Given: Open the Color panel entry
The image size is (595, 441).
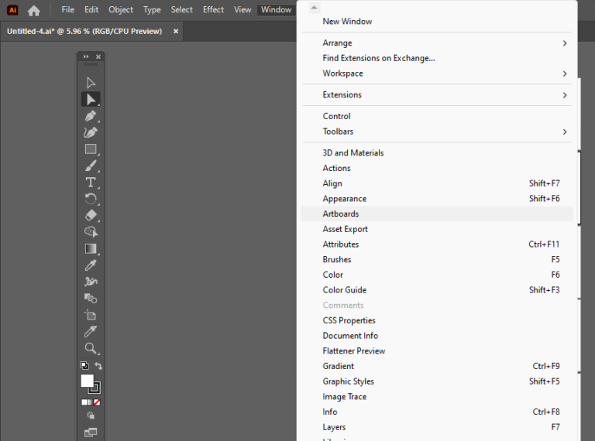Looking at the screenshot, I should (437, 275).
